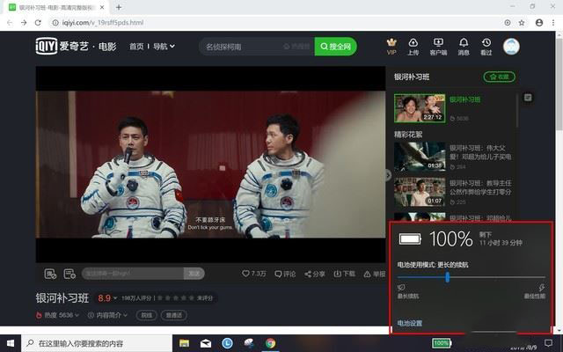
Task: Click the 银河补习班 movie title text
Action: coord(62,297)
